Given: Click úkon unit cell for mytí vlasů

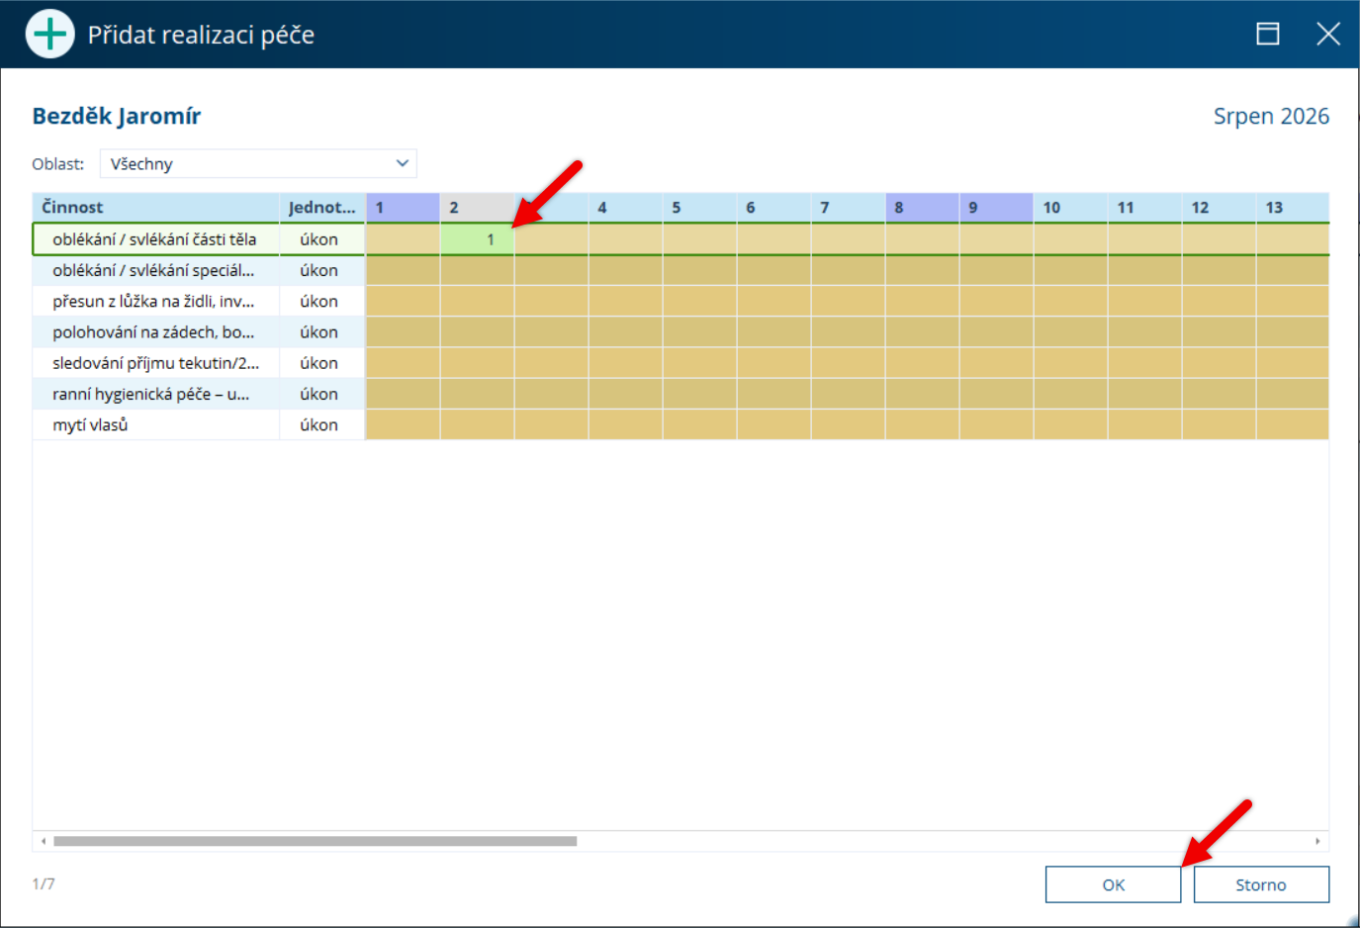Looking at the screenshot, I should [x=322, y=424].
